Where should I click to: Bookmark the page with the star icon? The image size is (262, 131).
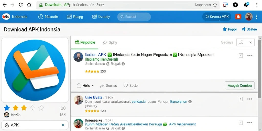[x=215, y=5]
